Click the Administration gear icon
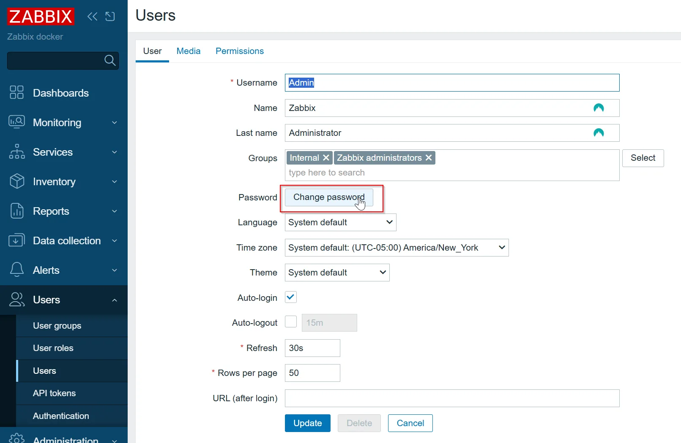This screenshot has height=443, width=681. [17, 438]
